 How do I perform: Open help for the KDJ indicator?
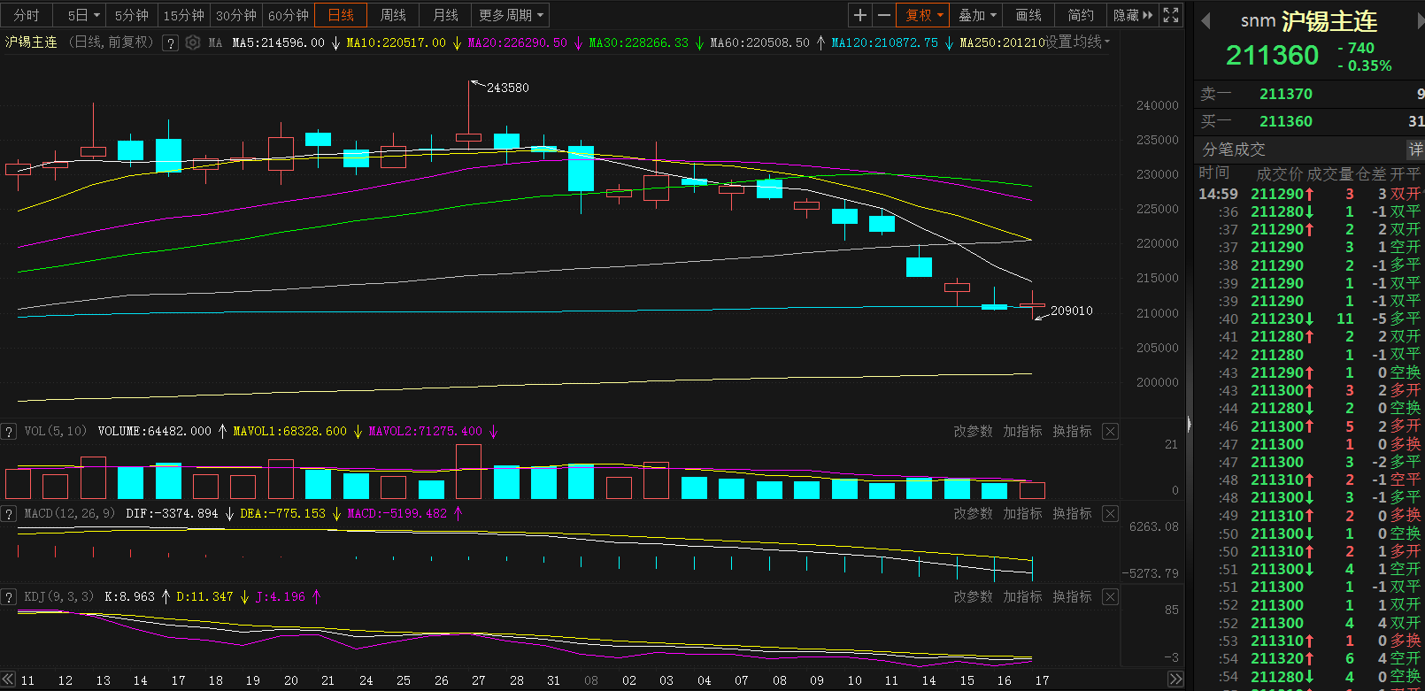coord(9,597)
